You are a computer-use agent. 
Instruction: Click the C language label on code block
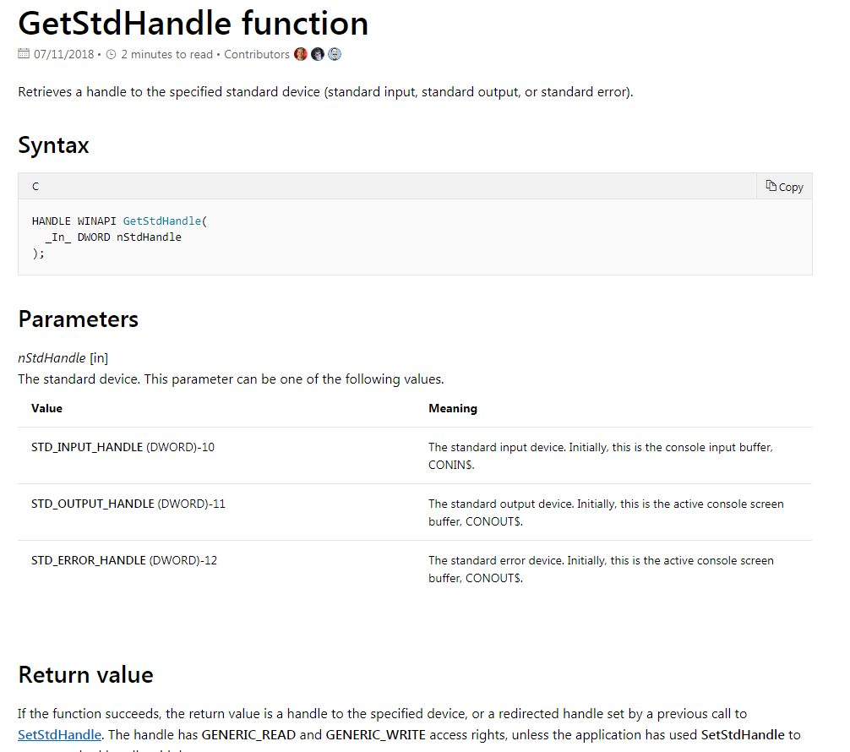point(35,186)
